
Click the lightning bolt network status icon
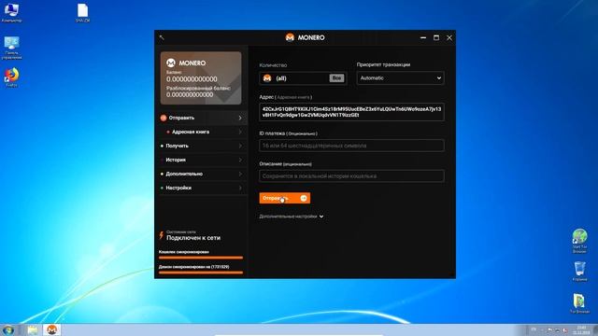point(162,235)
